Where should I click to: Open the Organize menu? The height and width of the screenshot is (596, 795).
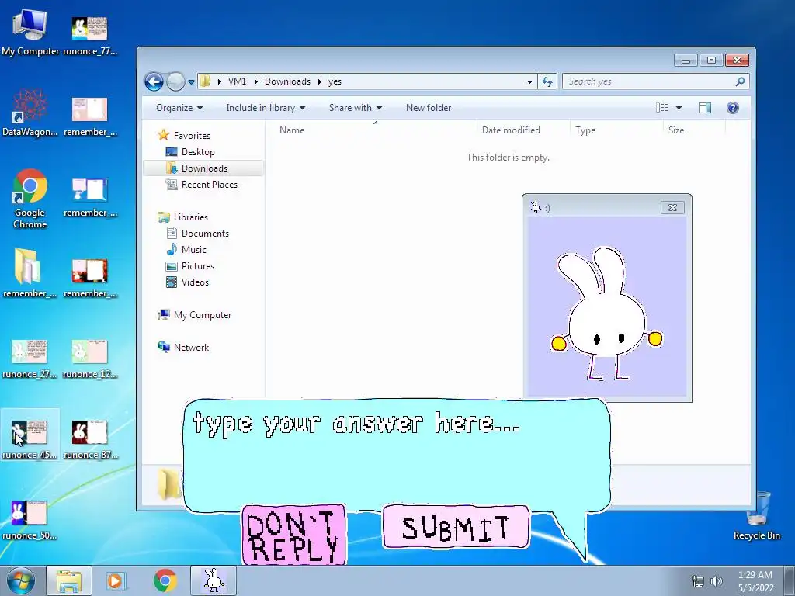pos(179,108)
